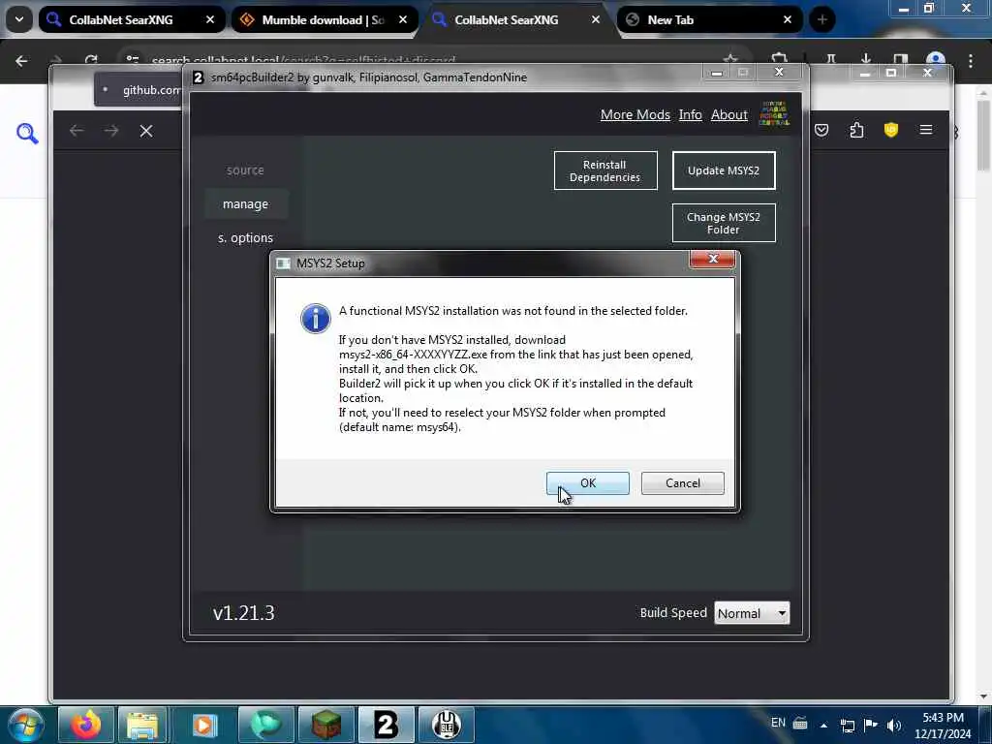Click the EN language indicator in tray

point(778,723)
